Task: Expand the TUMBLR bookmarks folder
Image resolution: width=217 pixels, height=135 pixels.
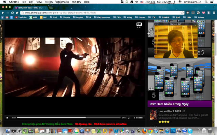Action: click(164, 17)
